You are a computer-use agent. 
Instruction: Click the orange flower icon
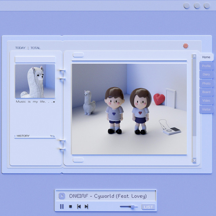(x=185, y=46)
